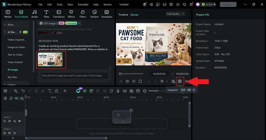Click the AI copilot face icon
Viewport: 266px width, 140px height.
[x=78, y=91]
